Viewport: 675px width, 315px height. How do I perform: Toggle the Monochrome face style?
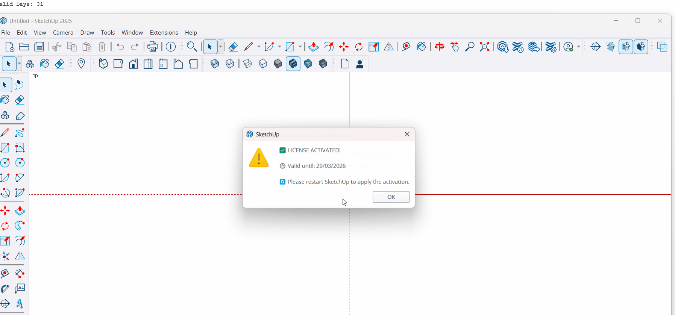tap(308, 64)
